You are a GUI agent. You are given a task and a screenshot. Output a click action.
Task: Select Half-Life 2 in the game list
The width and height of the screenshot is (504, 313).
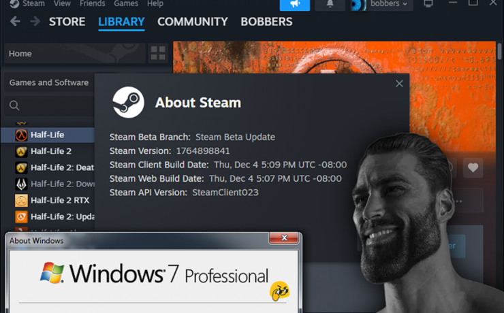50,151
